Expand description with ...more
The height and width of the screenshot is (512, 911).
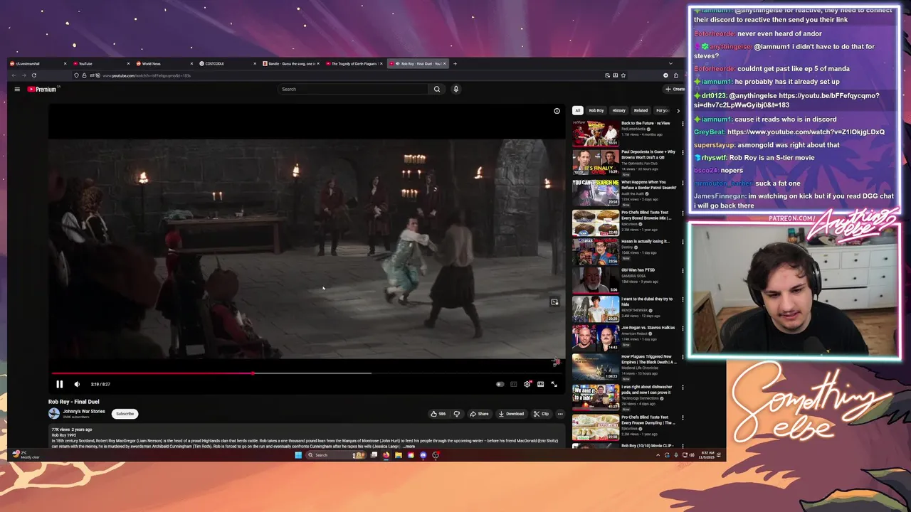tap(409, 446)
